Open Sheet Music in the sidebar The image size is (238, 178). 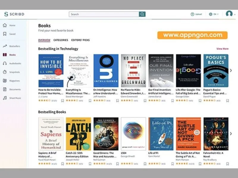pos(12,98)
